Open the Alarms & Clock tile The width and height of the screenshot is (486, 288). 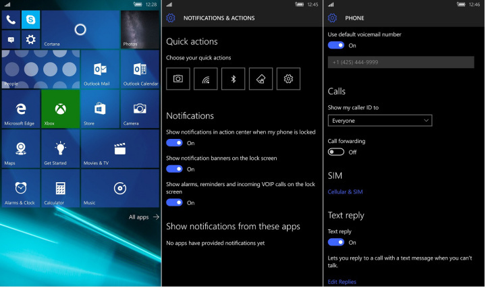click(21, 188)
